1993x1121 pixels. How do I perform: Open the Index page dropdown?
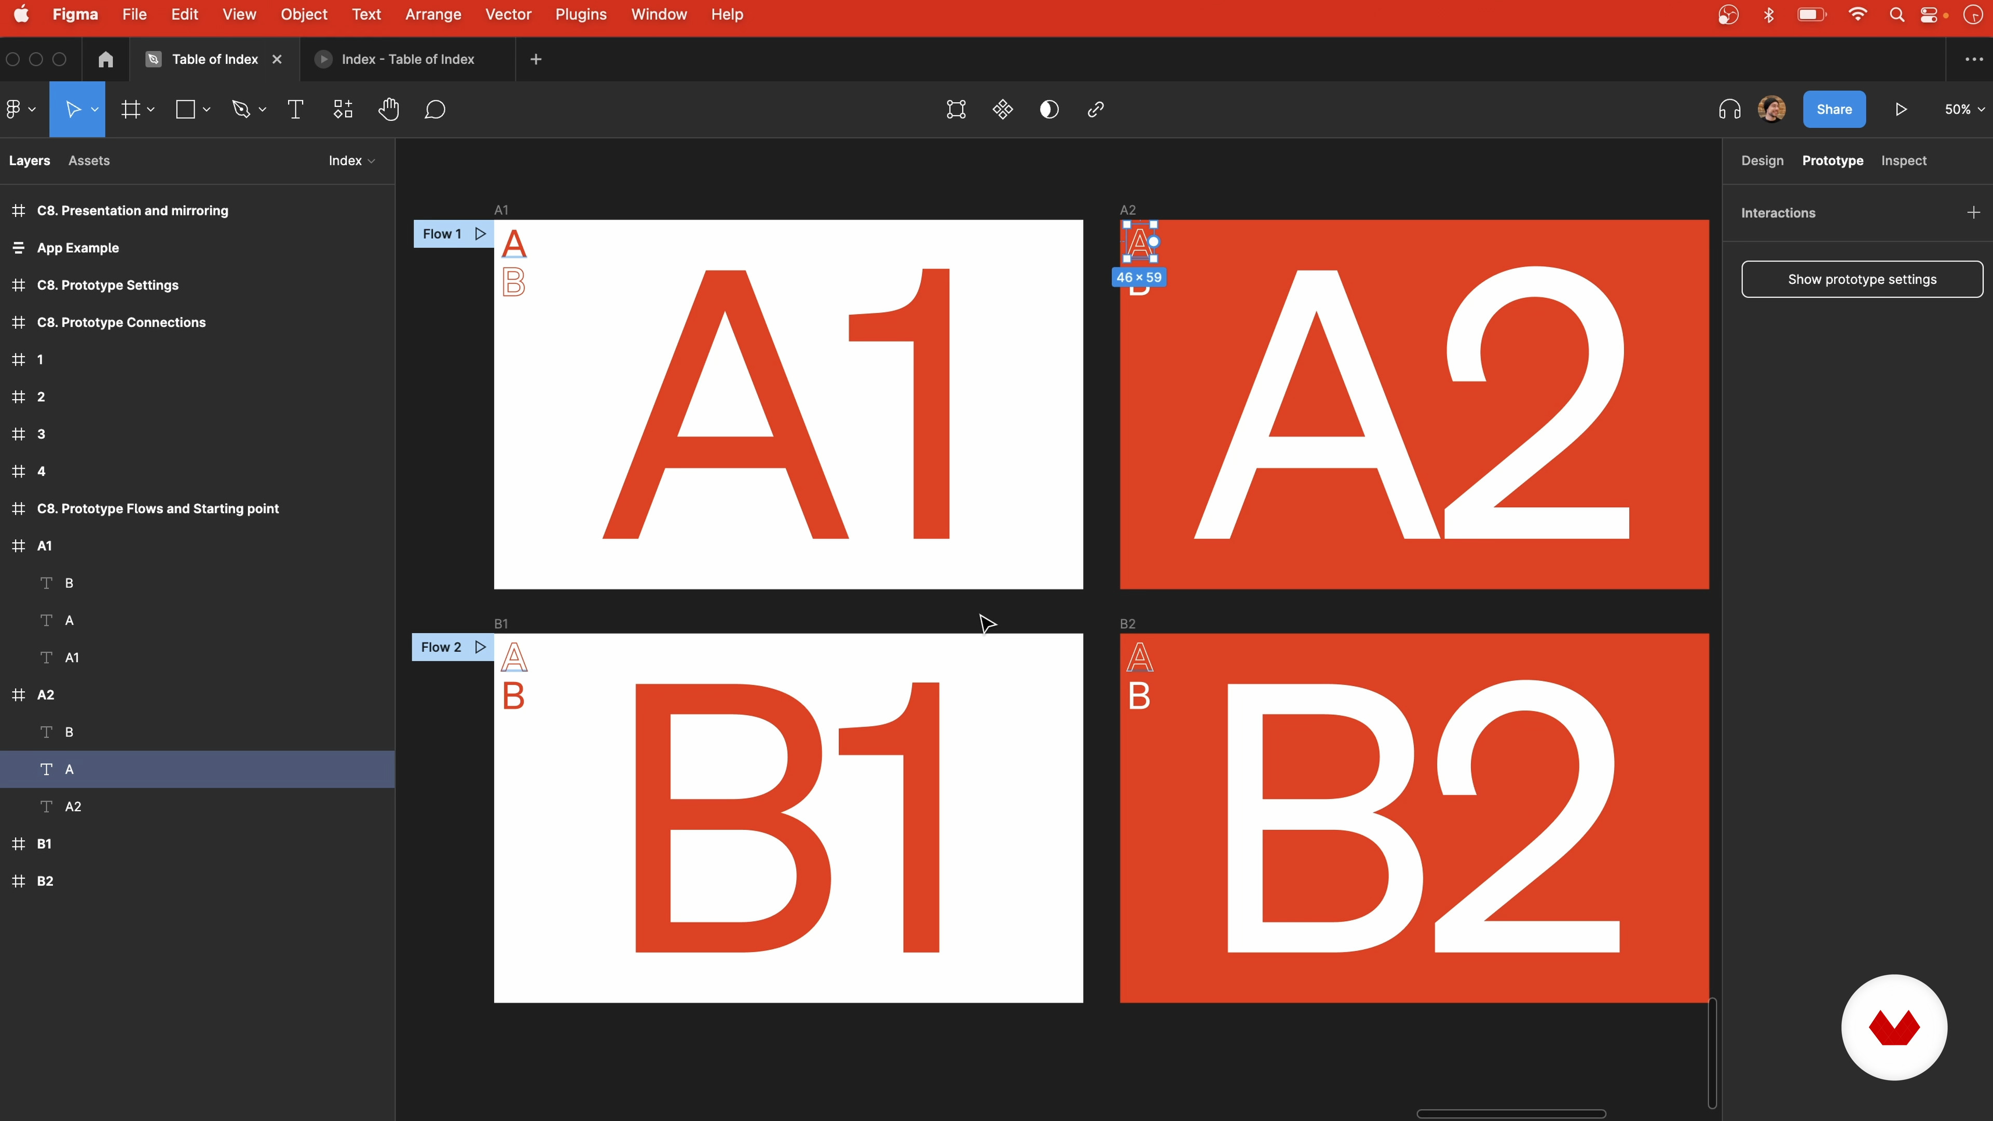(x=352, y=160)
